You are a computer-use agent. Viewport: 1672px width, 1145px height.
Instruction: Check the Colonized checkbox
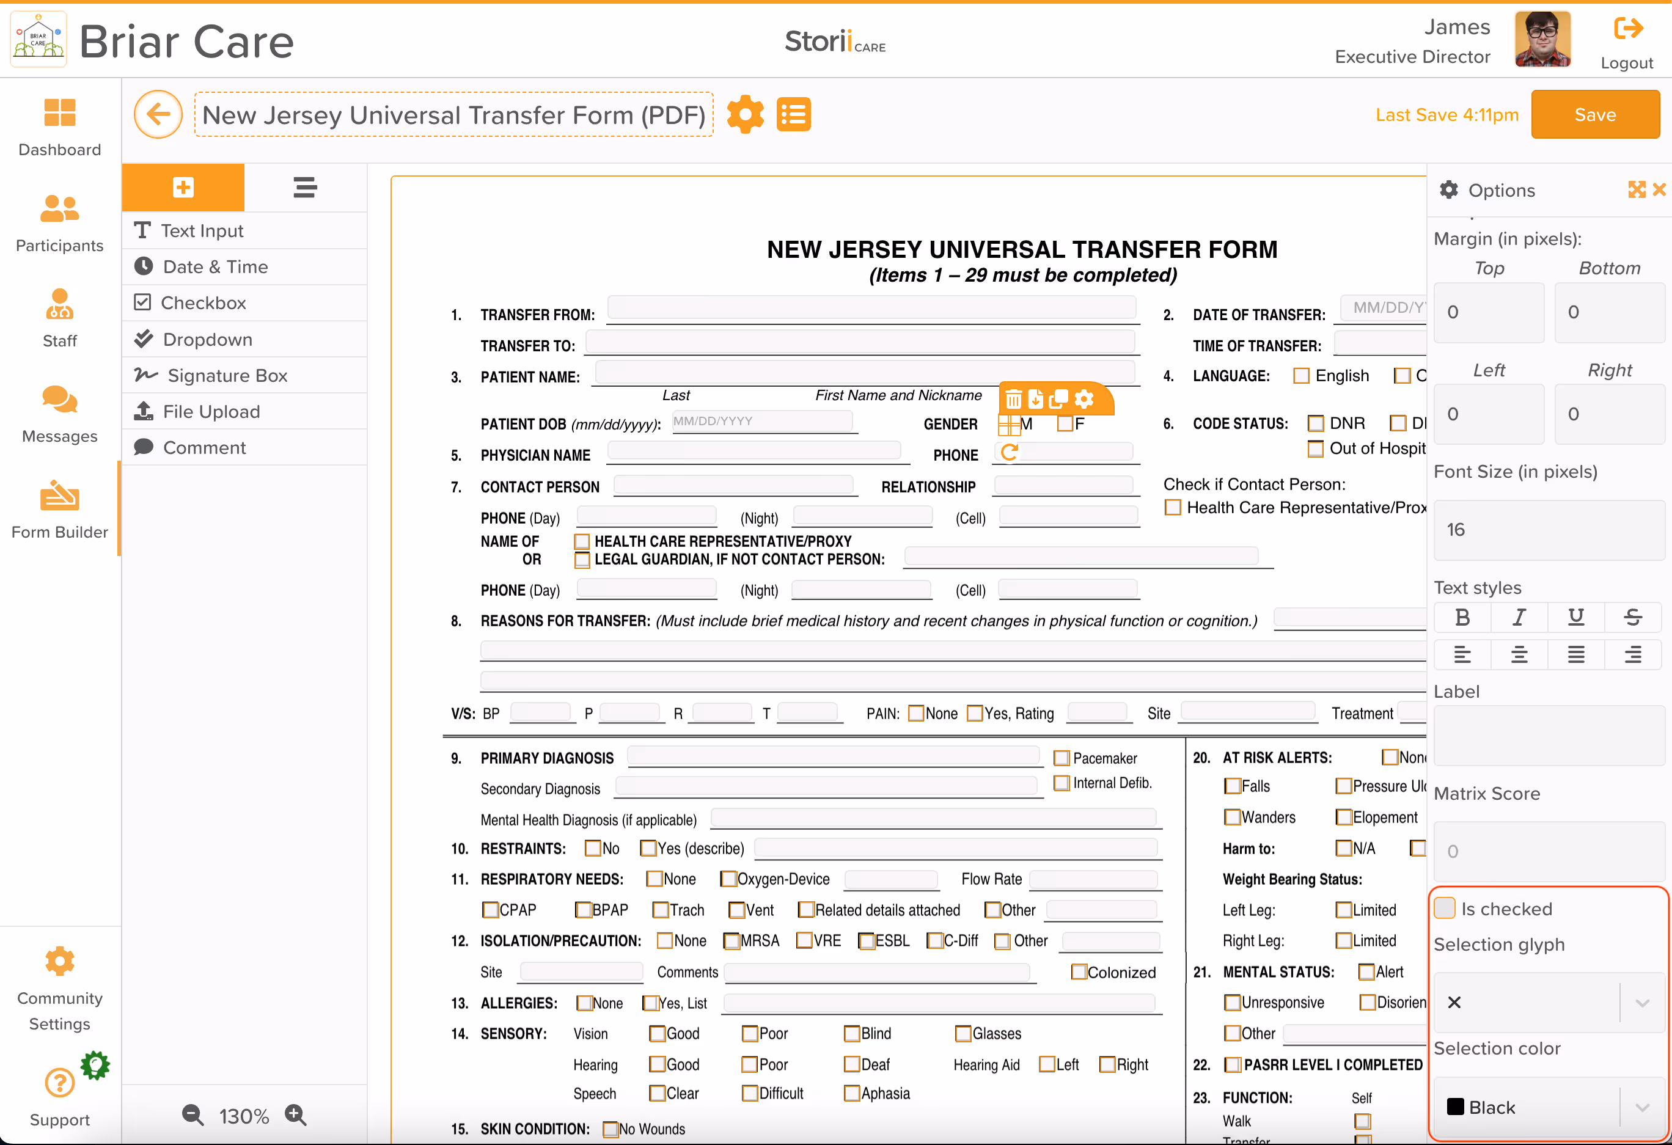[x=1079, y=971]
